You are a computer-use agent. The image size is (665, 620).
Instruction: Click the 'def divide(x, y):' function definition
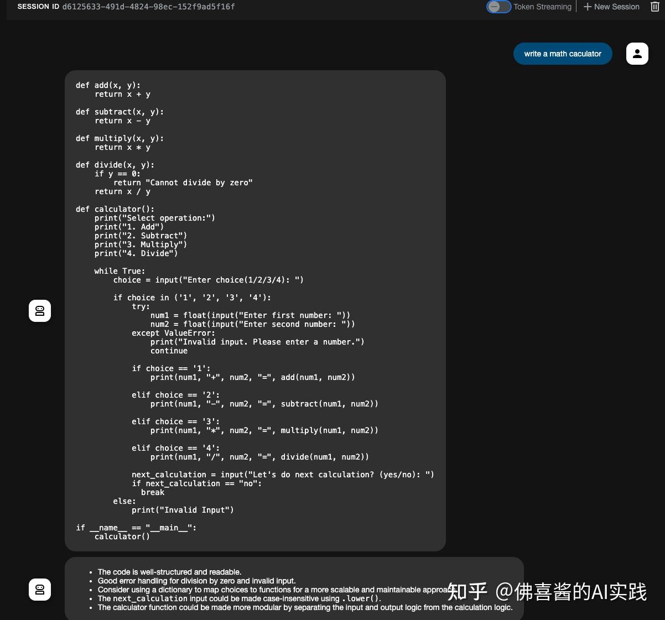pyautogui.click(x=115, y=165)
